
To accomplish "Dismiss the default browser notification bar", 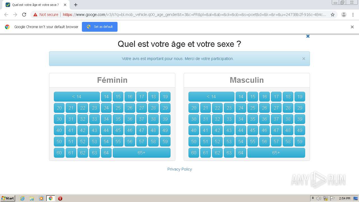I will tap(352, 27).
